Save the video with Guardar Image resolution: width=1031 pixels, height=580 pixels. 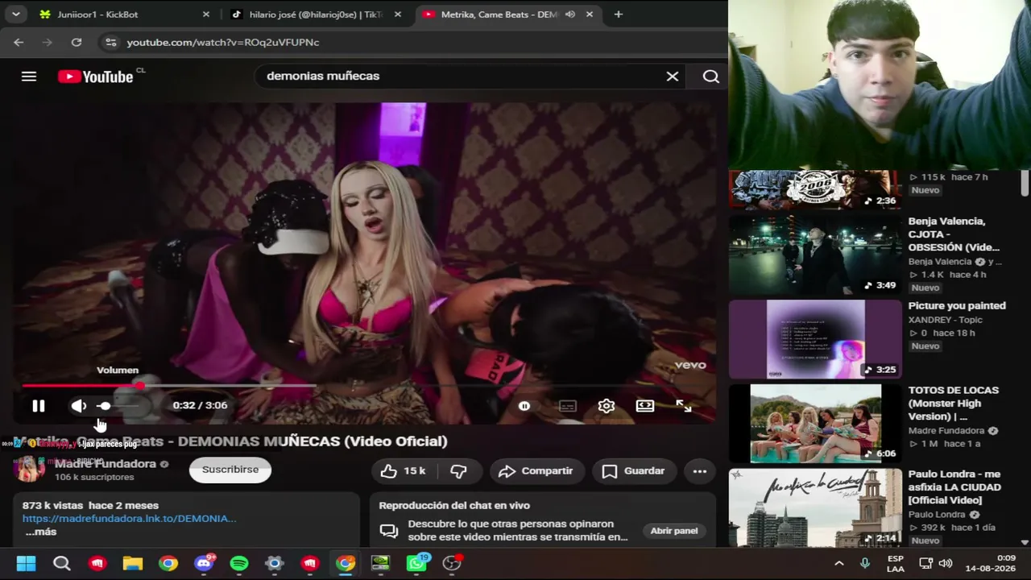click(634, 471)
